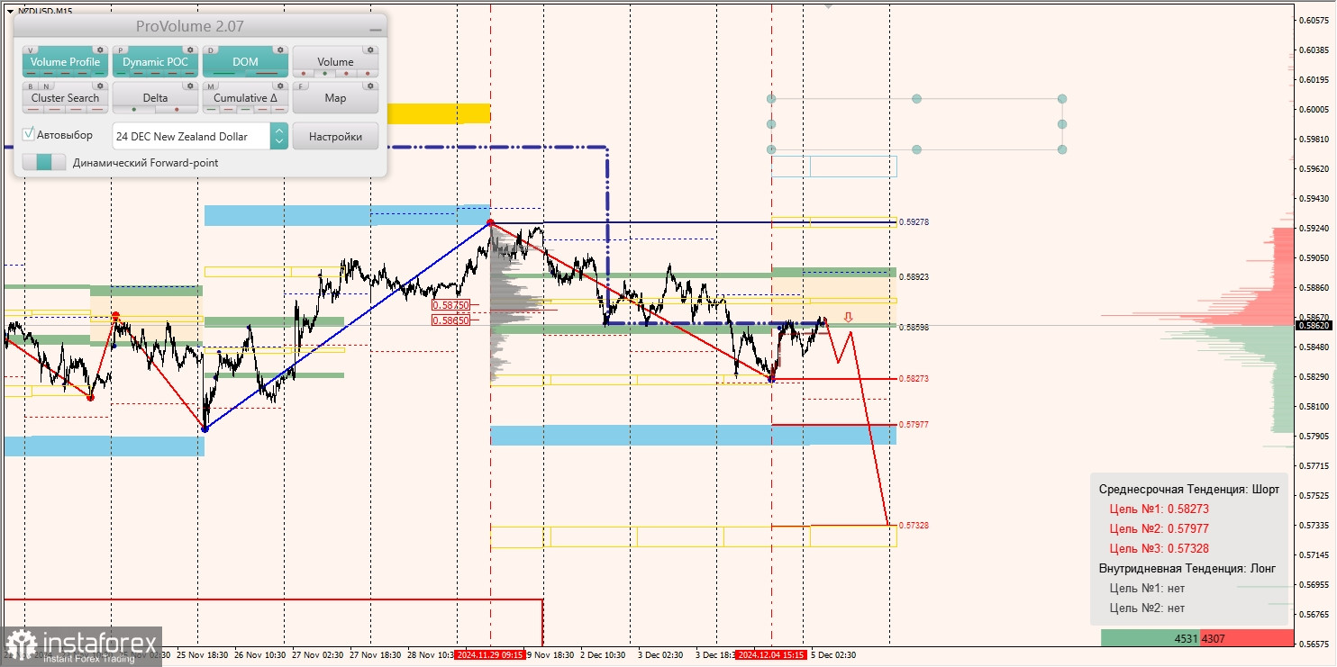Open Delta gear settings icon
Image resolution: width=1337 pixels, height=667 pixels.
[x=190, y=86]
